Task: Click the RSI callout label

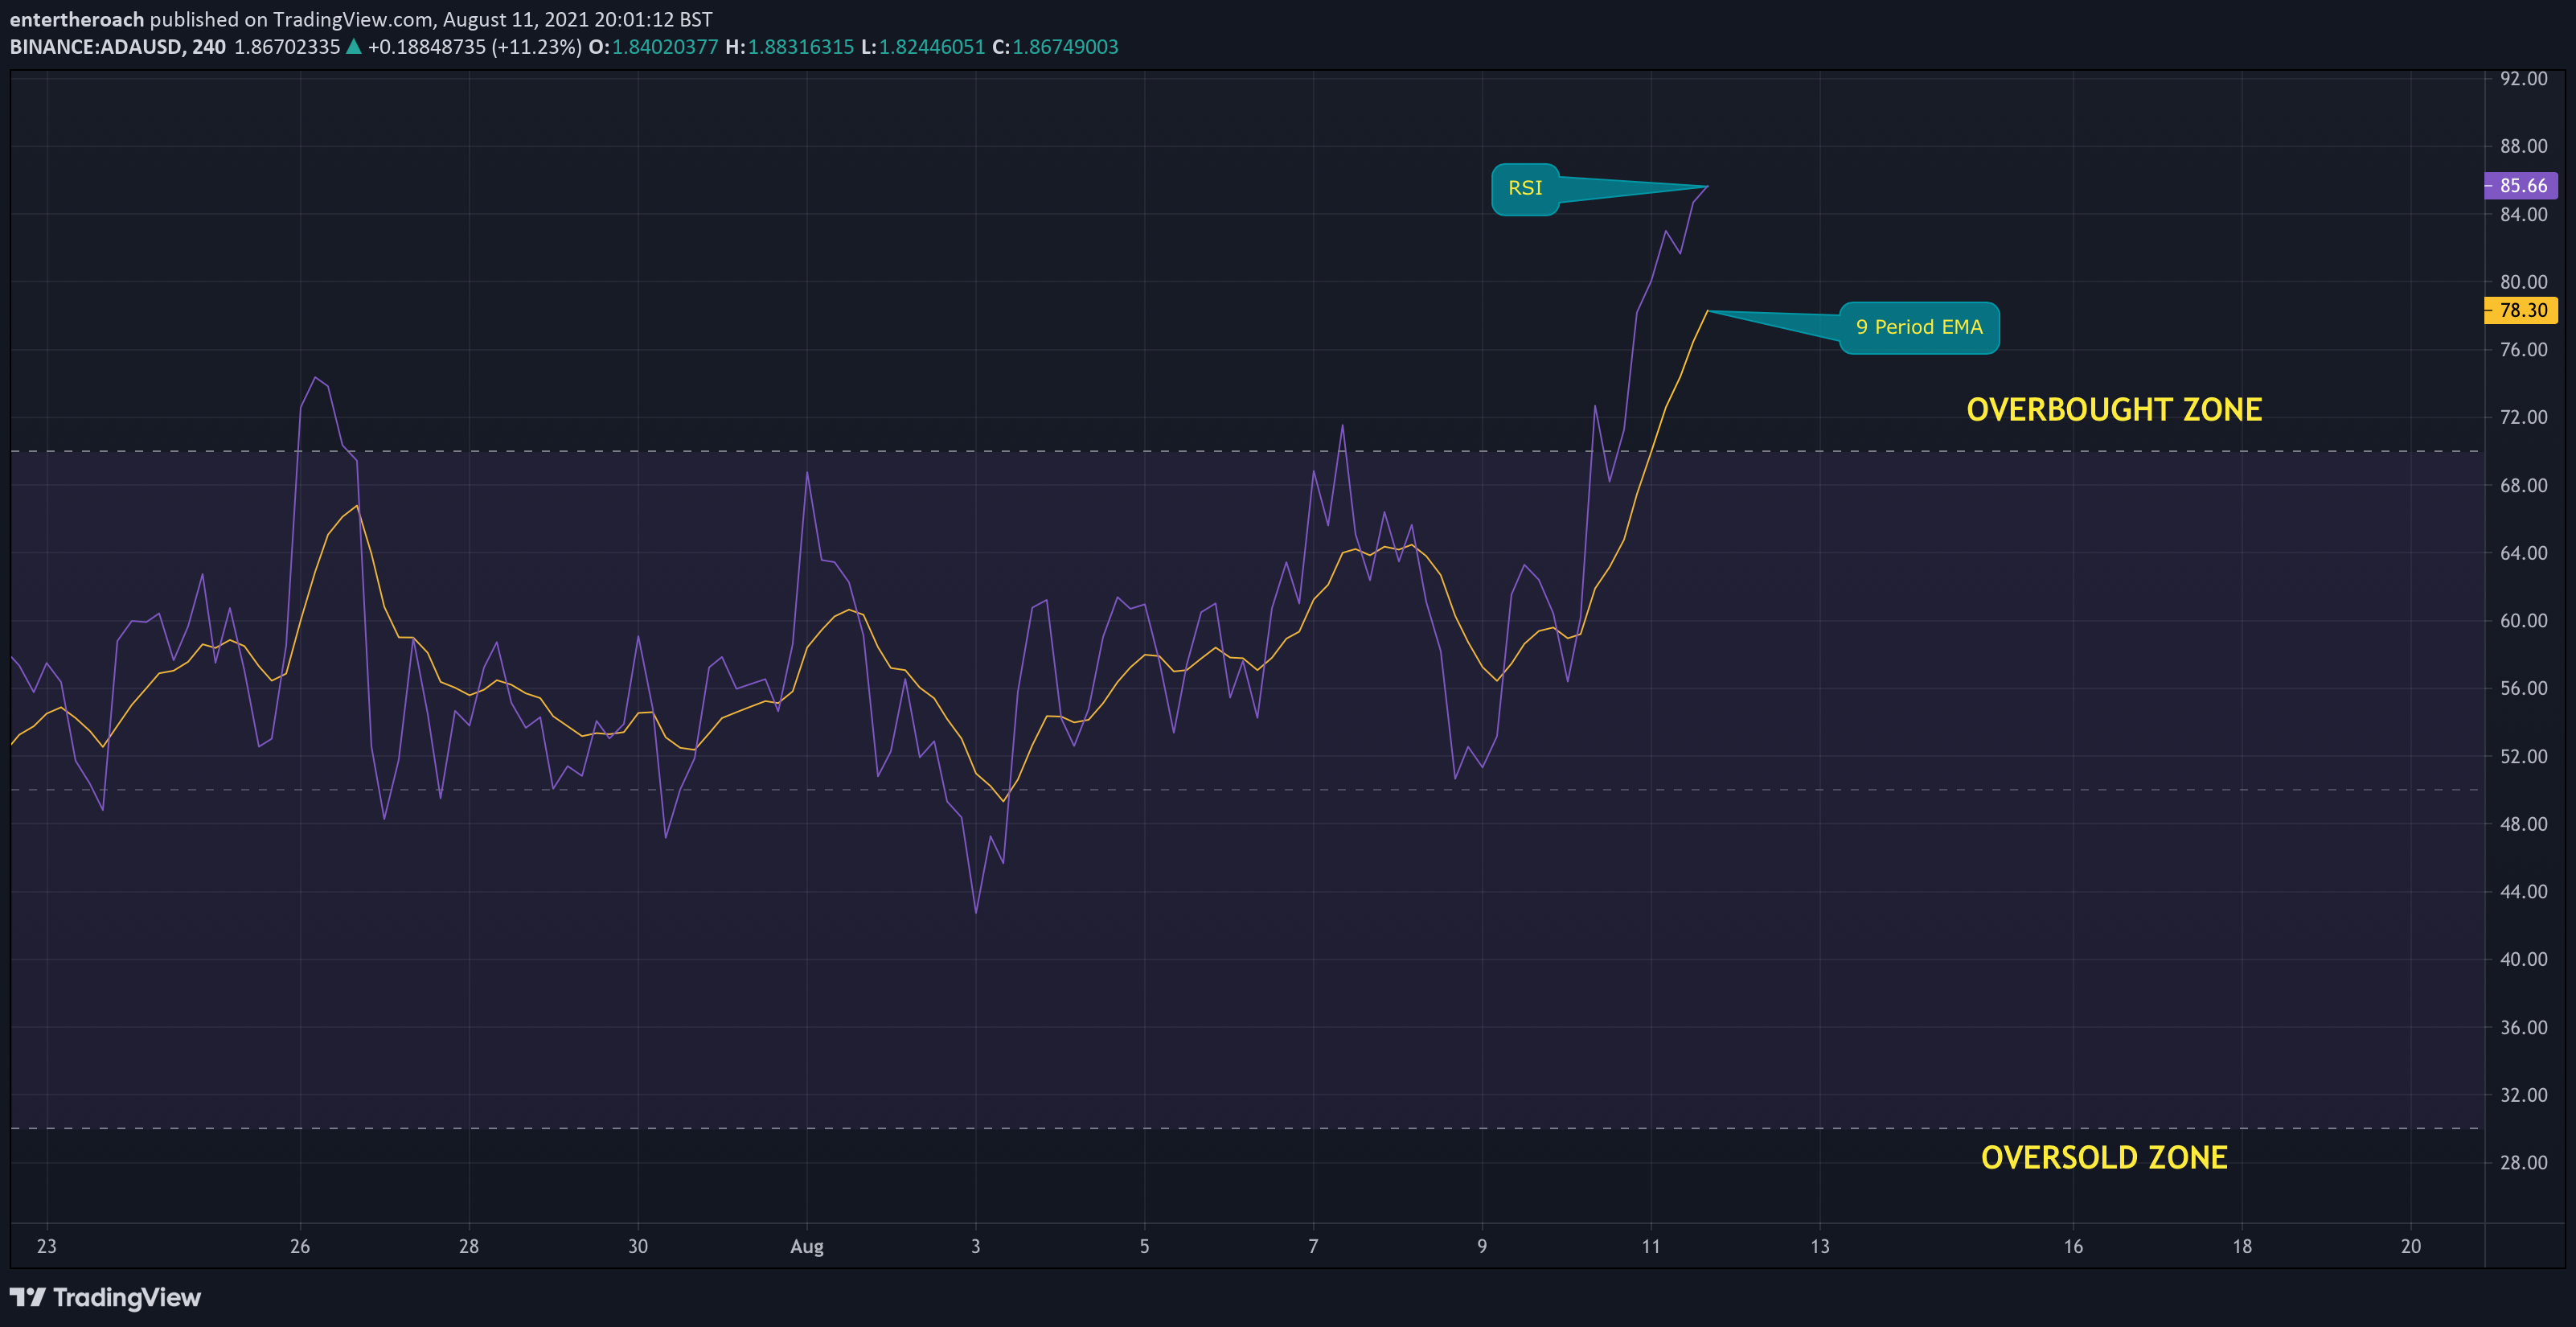Action: click(x=1525, y=189)
